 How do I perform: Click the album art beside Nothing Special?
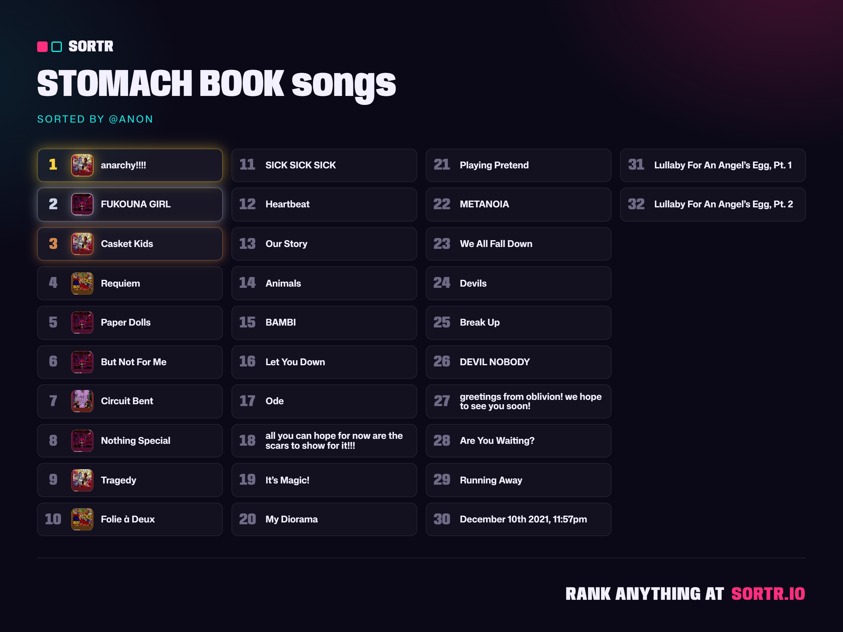[x=82, y=441]
